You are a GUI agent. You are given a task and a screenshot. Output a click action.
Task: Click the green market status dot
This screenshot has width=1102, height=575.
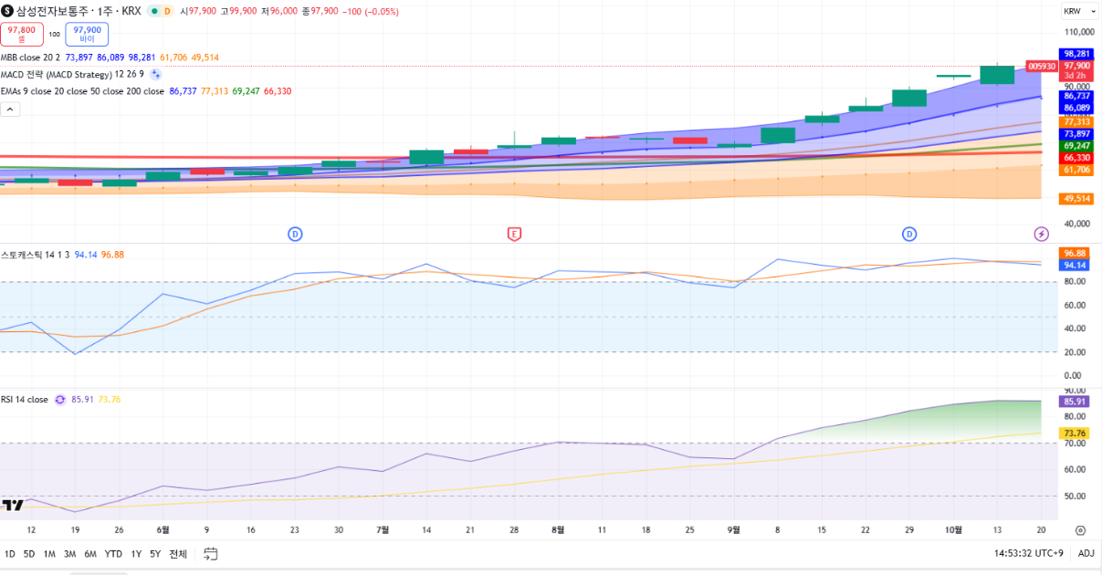(x=153, y=11)
